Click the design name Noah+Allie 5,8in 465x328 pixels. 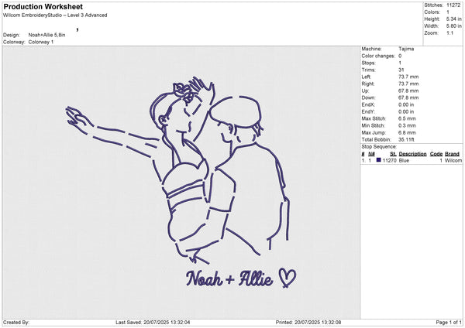tap(46, 35)
